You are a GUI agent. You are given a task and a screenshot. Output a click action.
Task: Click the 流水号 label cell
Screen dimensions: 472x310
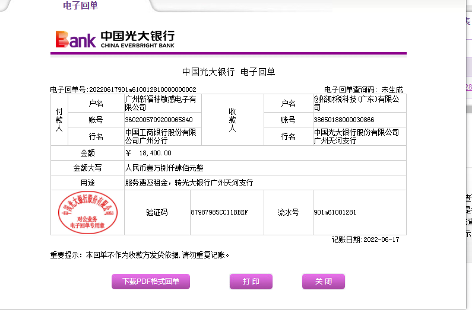(x=288, y=212)
